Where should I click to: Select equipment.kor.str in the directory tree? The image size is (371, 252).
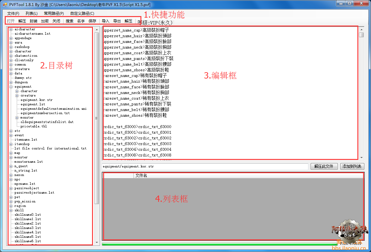click(x=36, y=100)
